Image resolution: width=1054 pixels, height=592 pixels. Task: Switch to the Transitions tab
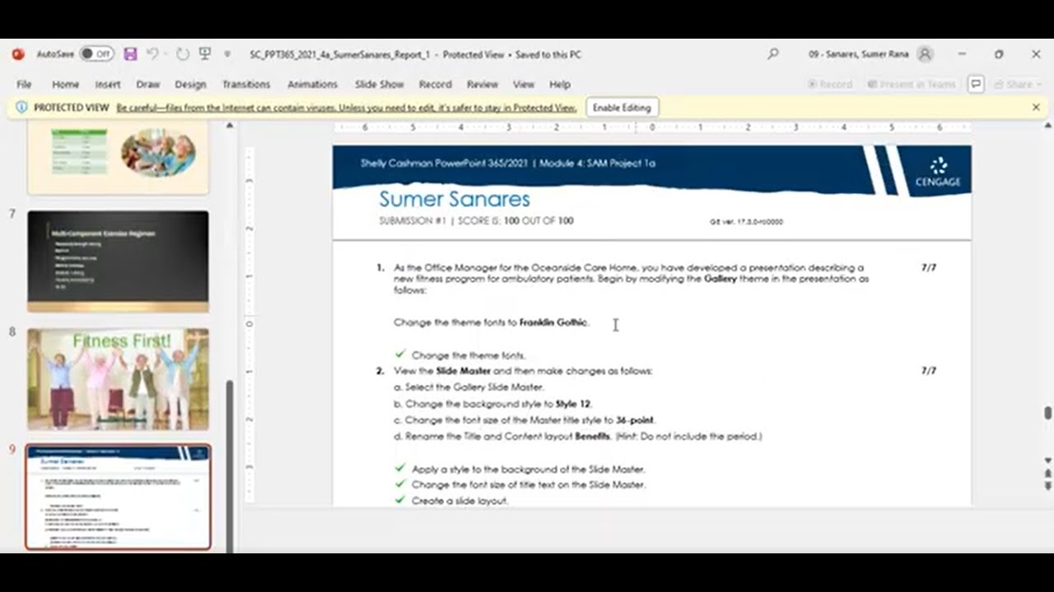pyautogui.click(x=246, y=85)
